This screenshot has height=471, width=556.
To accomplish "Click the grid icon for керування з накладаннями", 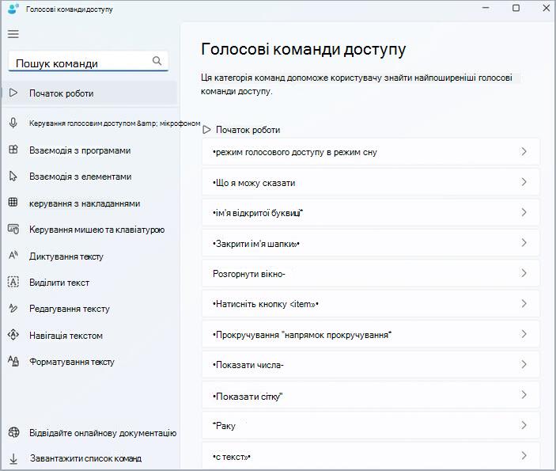I will [13, 203].
